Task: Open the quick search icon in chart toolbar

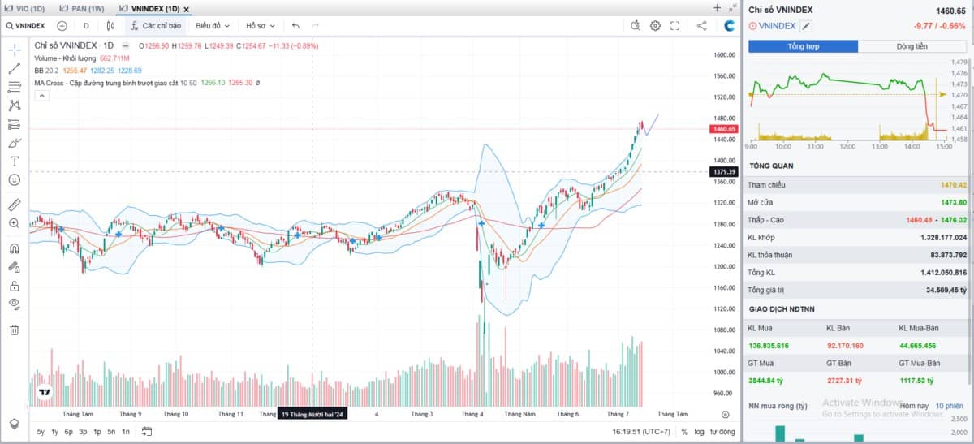Action: coord(636,26)
